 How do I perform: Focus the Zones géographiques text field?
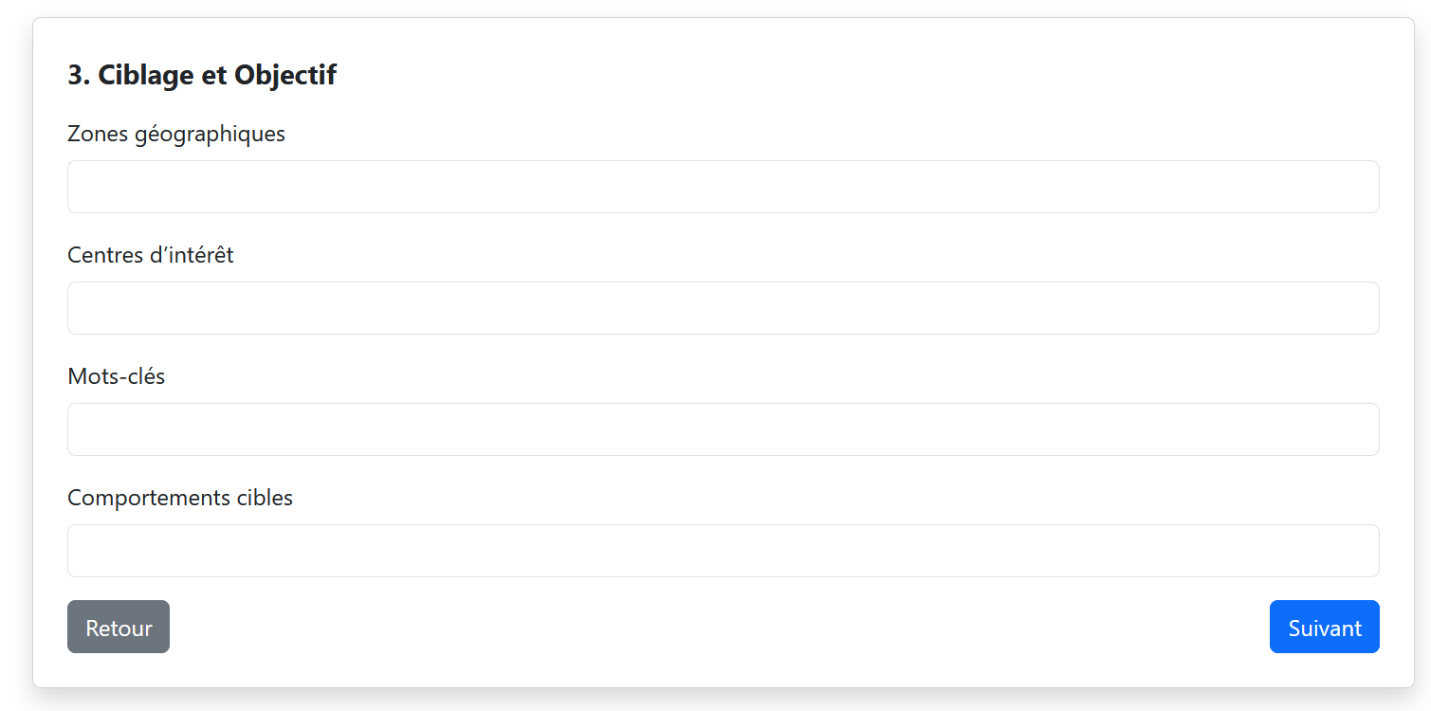click(x=723, y=187)
